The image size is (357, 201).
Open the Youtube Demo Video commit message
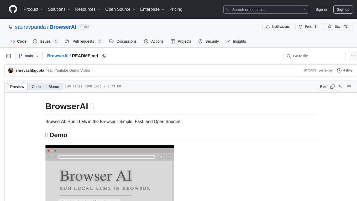(x=68, y=71)
